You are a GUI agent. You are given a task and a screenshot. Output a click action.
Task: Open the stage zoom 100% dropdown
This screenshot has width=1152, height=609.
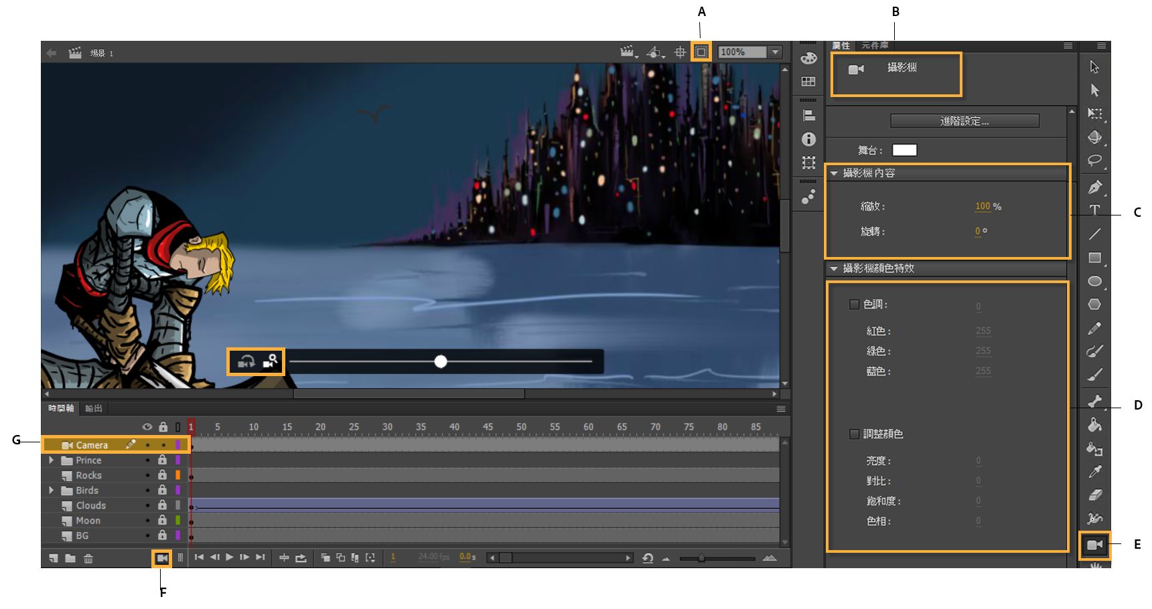pyautogui.click(x=776, y=52)
